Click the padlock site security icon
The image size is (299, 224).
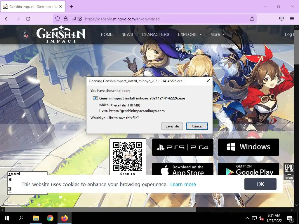[66, 19]
